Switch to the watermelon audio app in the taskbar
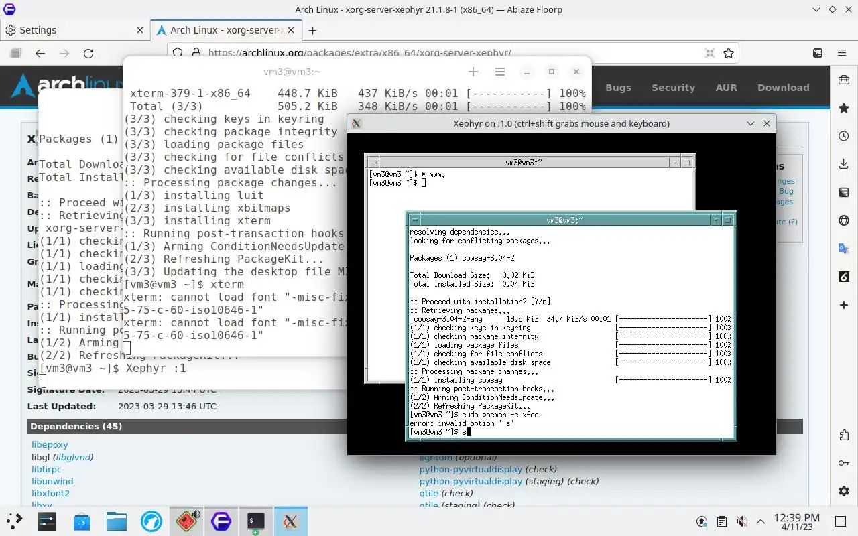 [186, 521]
